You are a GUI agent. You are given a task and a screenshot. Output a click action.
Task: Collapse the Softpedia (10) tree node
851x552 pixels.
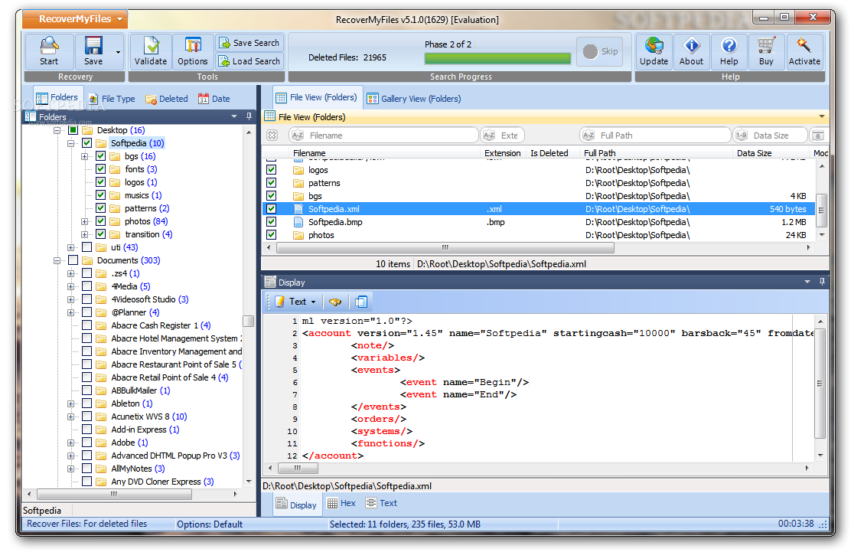pyautogui.click(x=70, y=143)
